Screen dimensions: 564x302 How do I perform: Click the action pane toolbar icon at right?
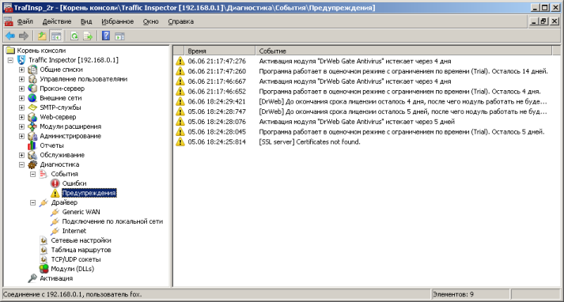[x=119, y=36]
